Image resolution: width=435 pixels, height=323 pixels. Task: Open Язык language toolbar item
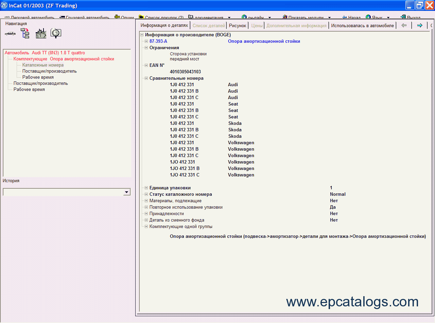374,18
